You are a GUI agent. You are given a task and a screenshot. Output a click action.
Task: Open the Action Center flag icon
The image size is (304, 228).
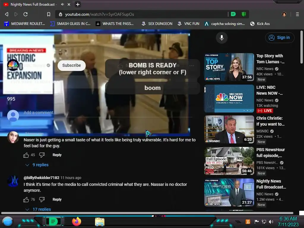click(x=257, y=221)
